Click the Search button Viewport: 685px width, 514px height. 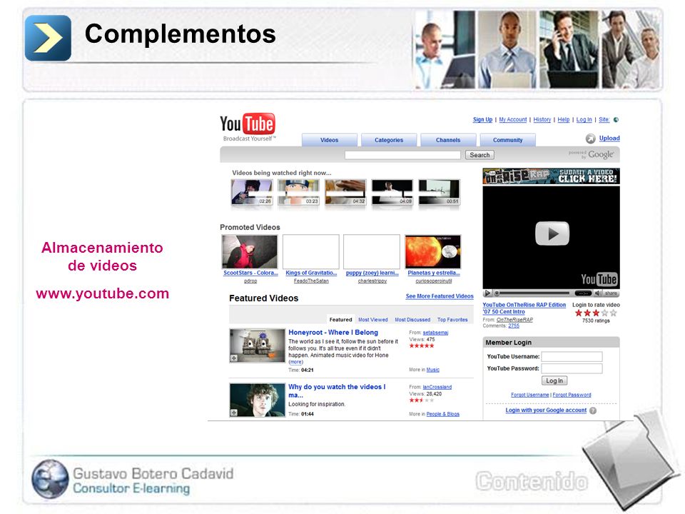[x=479, y=155]
